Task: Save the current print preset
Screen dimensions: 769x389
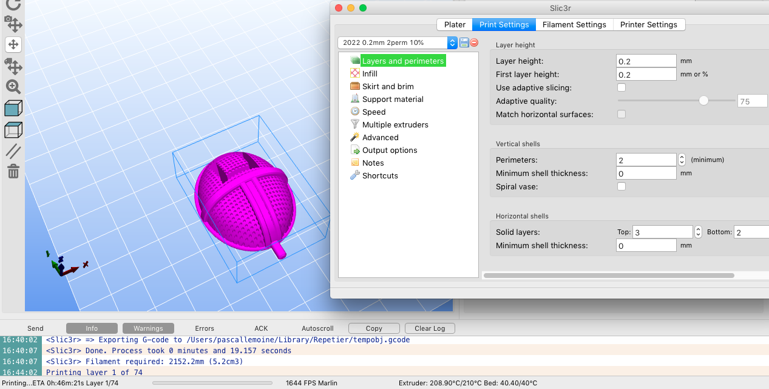Action: (464, 42)
